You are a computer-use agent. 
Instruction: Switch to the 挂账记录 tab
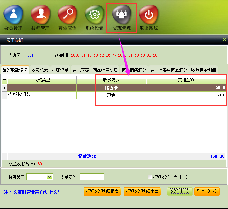tap(60, 70)
